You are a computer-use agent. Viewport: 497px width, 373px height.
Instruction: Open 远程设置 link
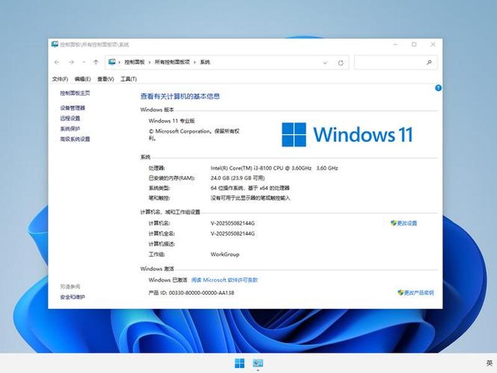point(70,118)
